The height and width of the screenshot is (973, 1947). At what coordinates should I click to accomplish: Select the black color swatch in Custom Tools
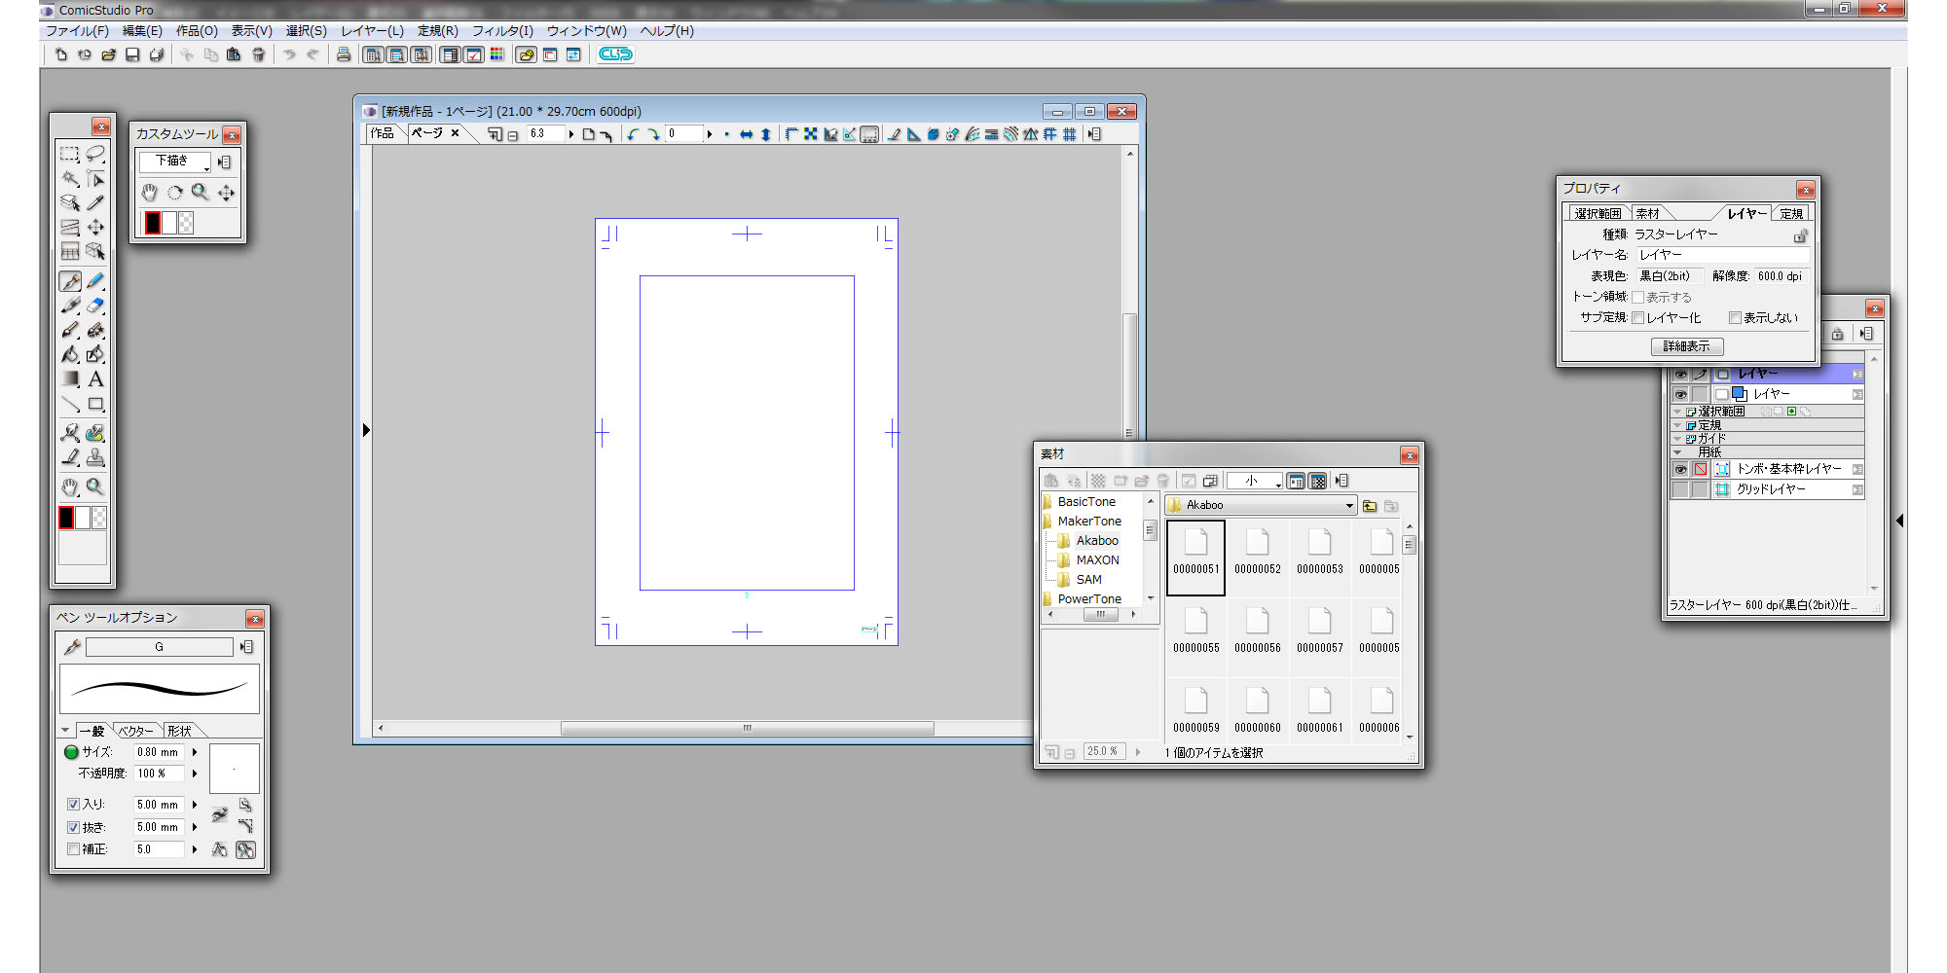(153, 223)
